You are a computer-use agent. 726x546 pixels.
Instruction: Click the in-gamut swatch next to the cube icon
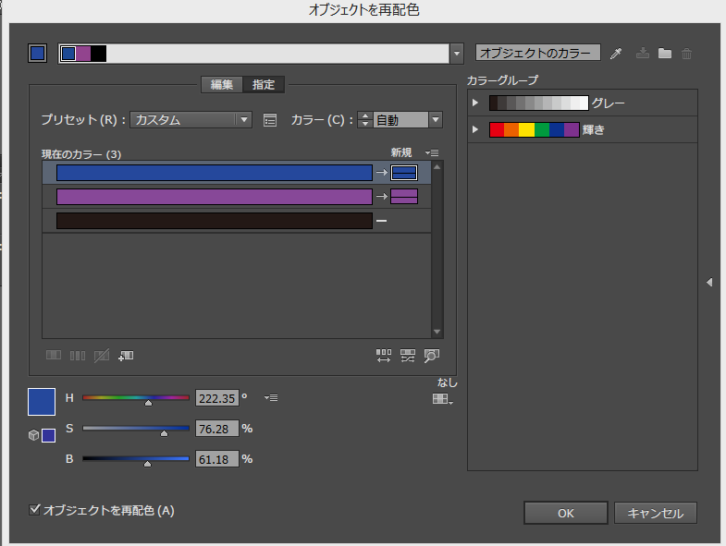pyautogui.click(x=49, y=435)
